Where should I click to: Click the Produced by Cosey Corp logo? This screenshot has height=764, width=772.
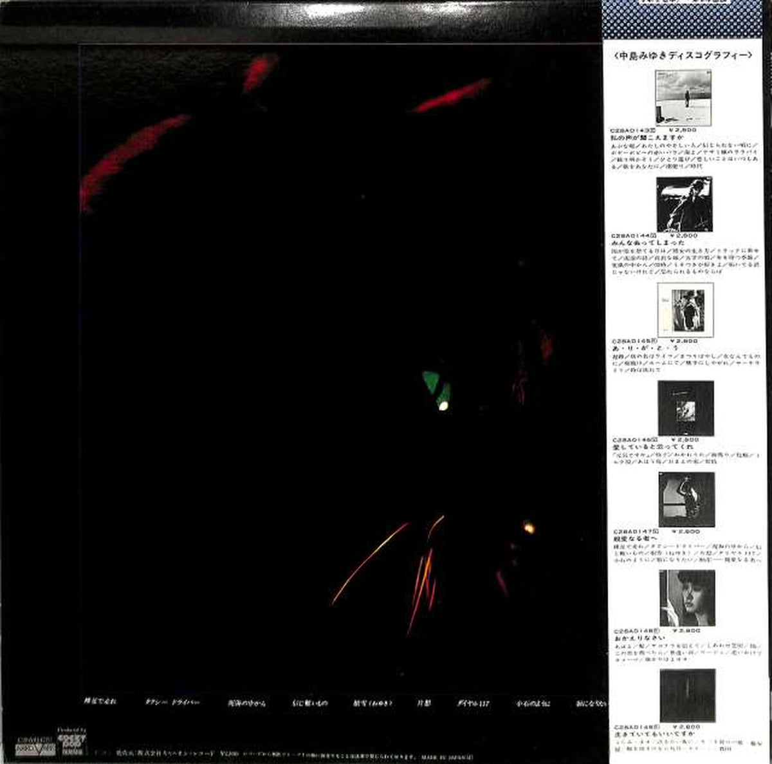(72, 741)
